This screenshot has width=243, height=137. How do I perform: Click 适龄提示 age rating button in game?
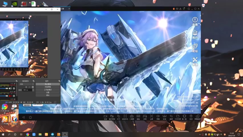click(27, 105)
